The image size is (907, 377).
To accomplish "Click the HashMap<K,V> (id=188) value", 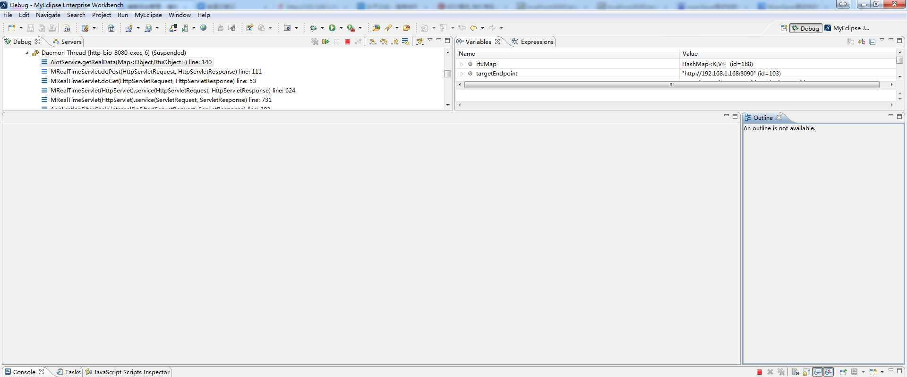I will (717, 64).
